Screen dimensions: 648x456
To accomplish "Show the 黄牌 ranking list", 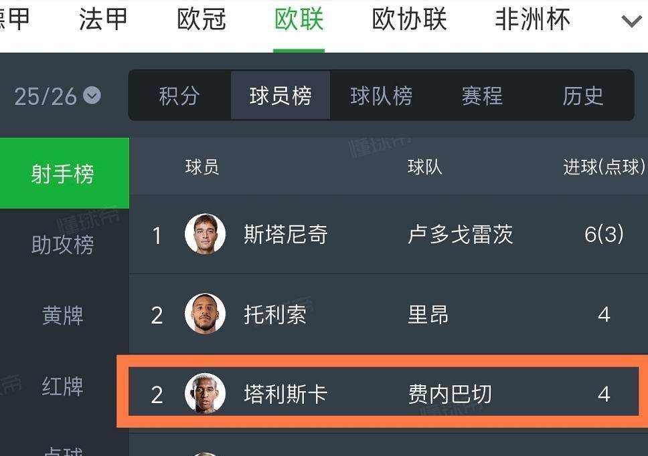I will 63,315.
